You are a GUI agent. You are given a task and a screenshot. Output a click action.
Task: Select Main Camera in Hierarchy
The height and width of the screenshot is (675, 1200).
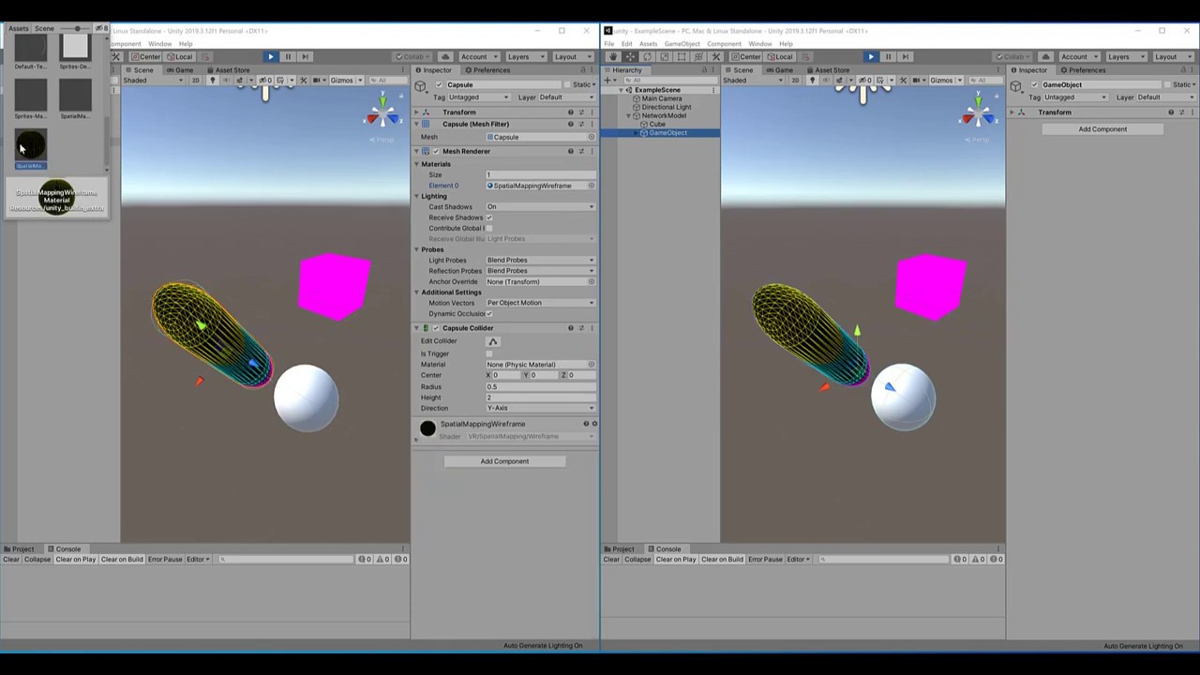coord(662,98)
